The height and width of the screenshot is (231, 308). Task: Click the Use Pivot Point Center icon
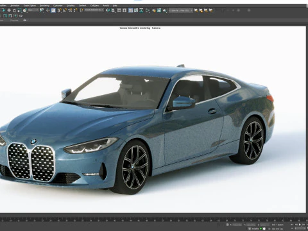point(42,10)
